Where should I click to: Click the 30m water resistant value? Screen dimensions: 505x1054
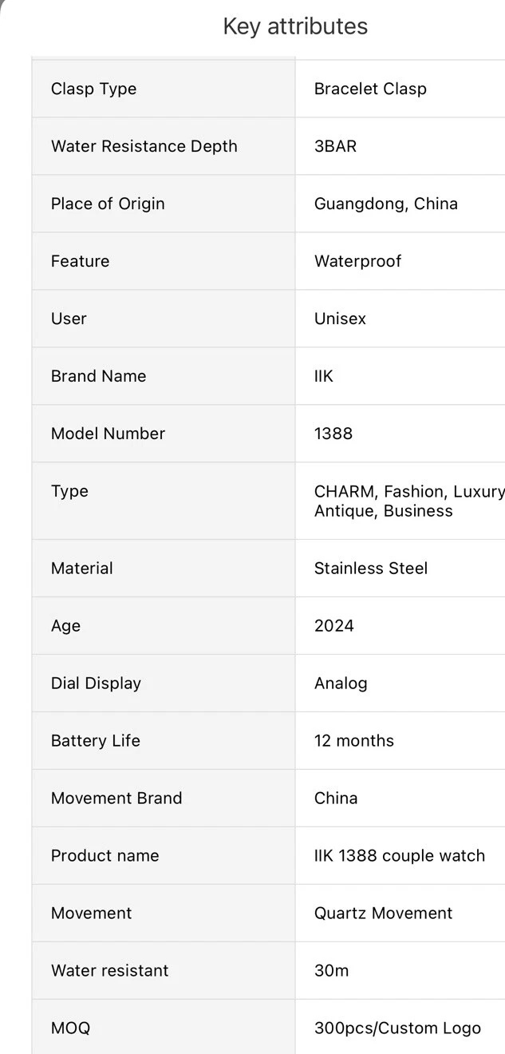pos(331,971)
